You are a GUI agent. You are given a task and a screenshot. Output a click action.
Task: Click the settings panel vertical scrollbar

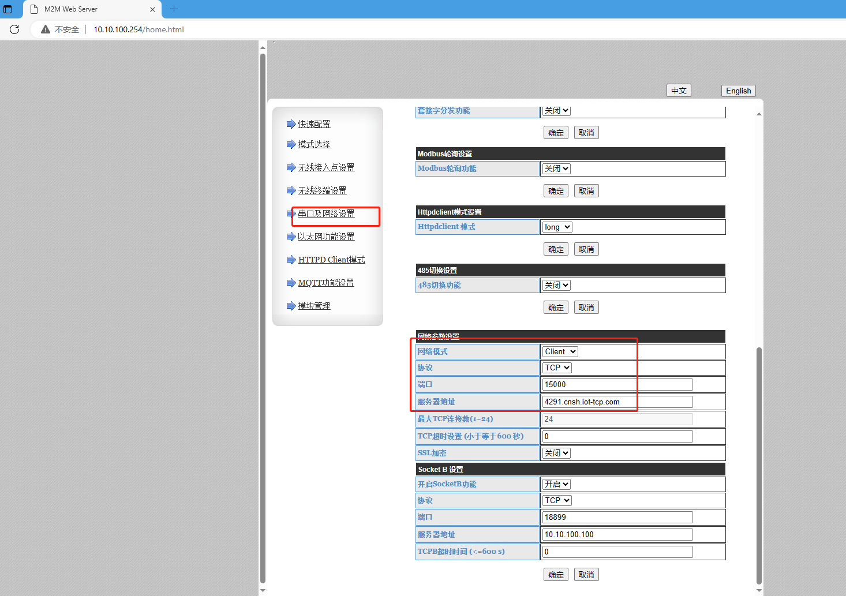pos(759,462)
